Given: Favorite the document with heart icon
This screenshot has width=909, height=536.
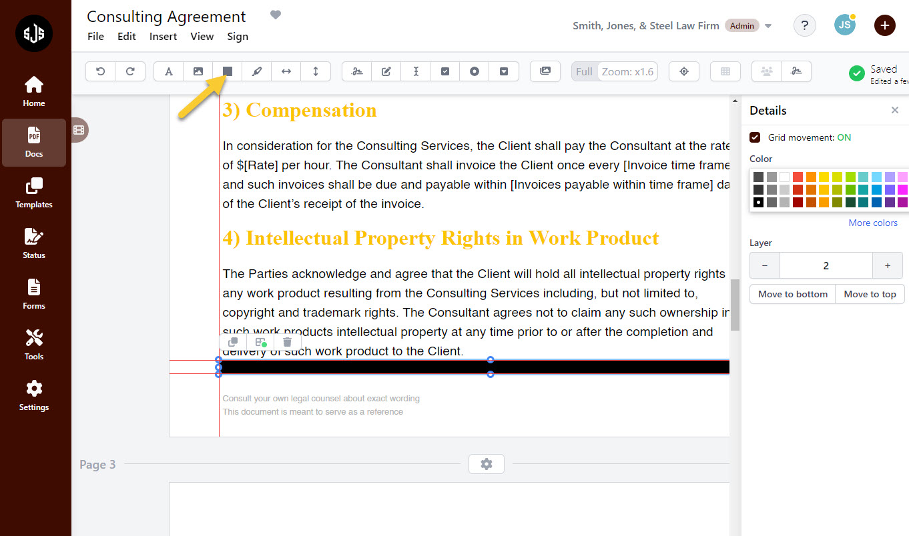Looking at the screenshot, I should [x=275, y=15].
